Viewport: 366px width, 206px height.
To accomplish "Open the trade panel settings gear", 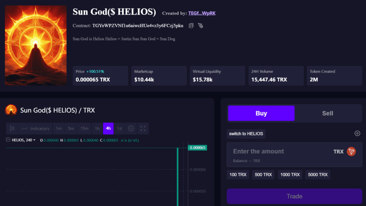I will (357, 133).
